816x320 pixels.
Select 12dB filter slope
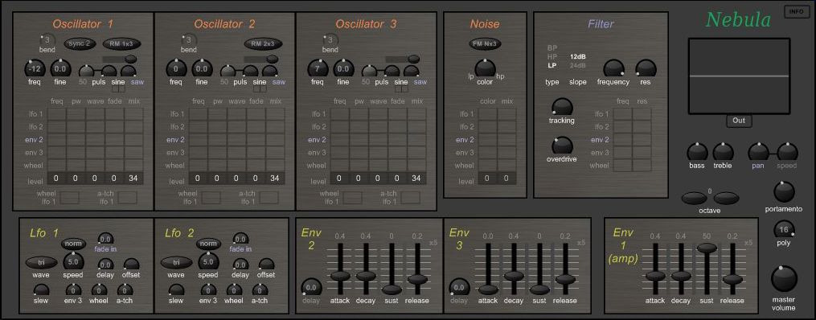point(578,57)
